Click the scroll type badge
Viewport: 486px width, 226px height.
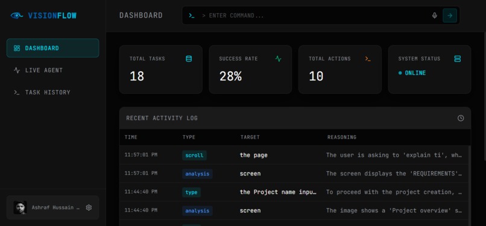pos(194,155)
